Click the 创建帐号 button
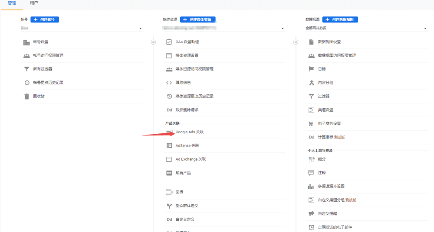This screenshot has height=232, width=434. (45, 19)
